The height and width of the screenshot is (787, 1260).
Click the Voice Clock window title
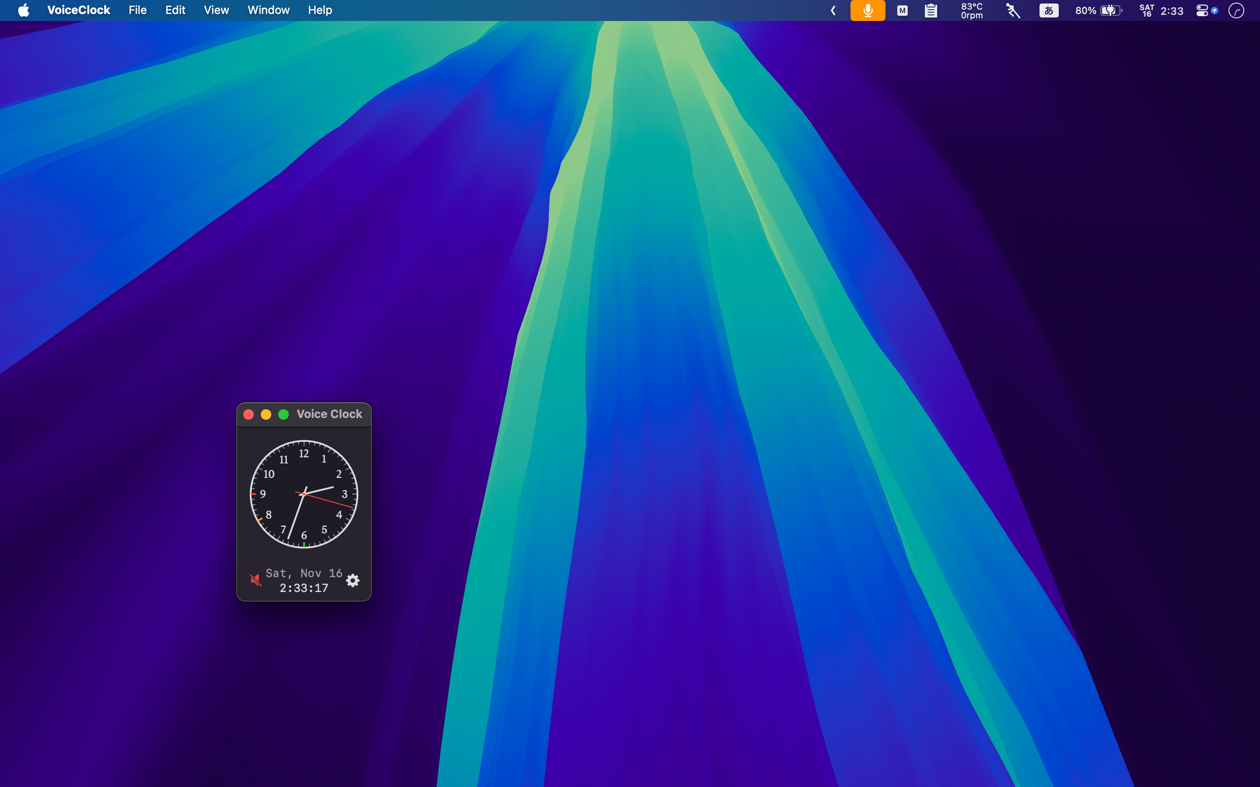pos(329,414)
